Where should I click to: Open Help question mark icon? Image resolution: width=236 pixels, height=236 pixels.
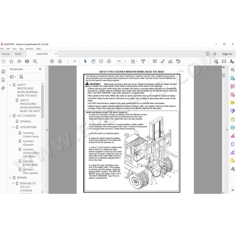point(208,54)
